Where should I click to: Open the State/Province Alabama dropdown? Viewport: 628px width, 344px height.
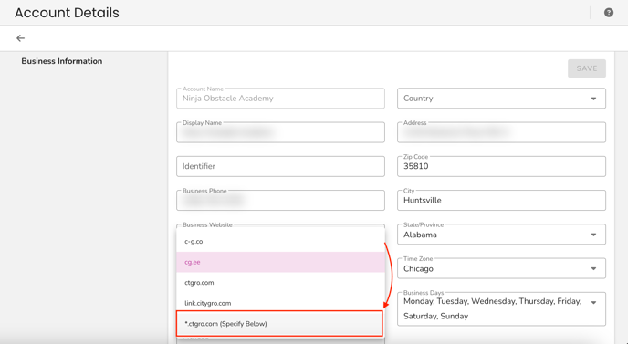tap(501, 235)
